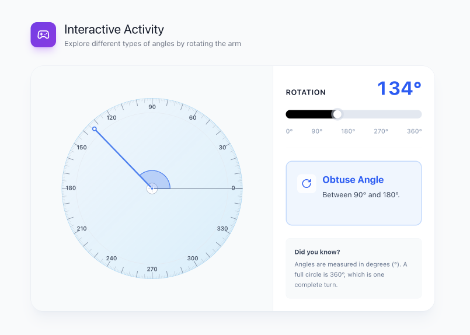Click the rotation slider thumb handle
Screen dimensions: 470x335
coord(337,114)
